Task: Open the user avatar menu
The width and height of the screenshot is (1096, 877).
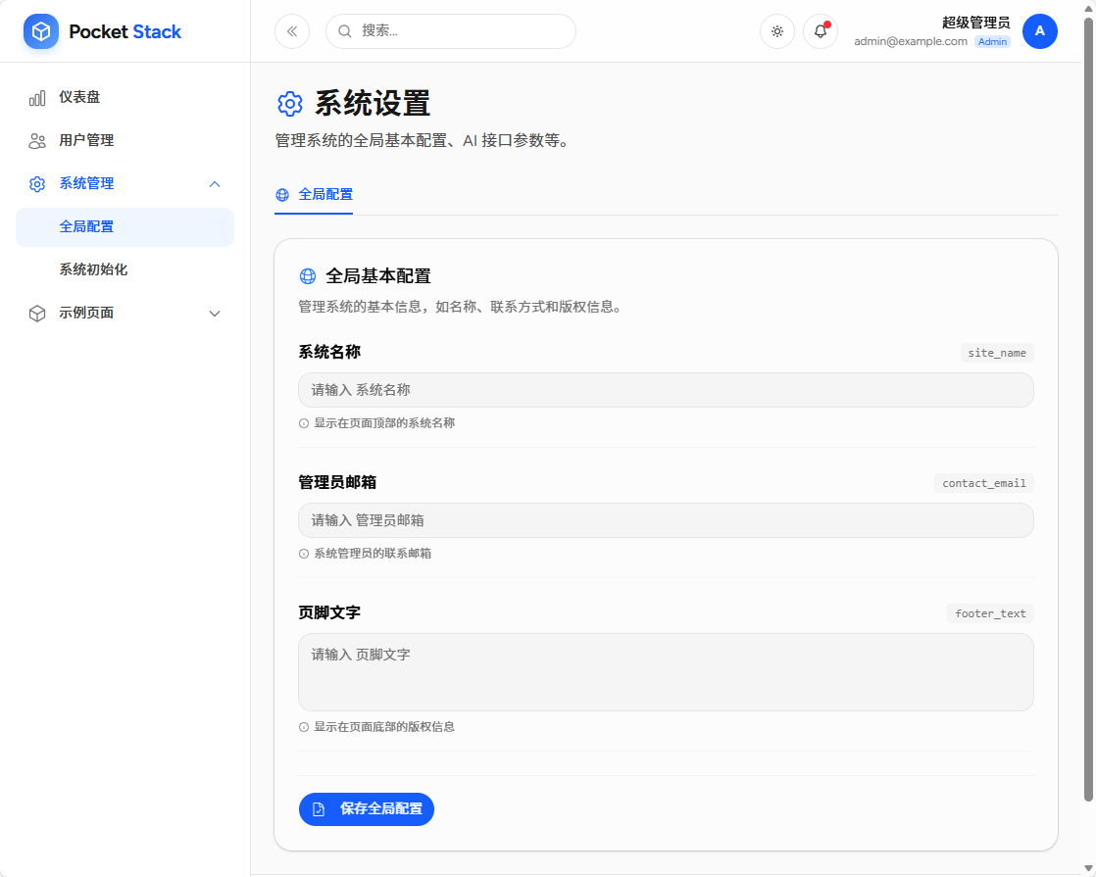Action: coord(1039,31)
